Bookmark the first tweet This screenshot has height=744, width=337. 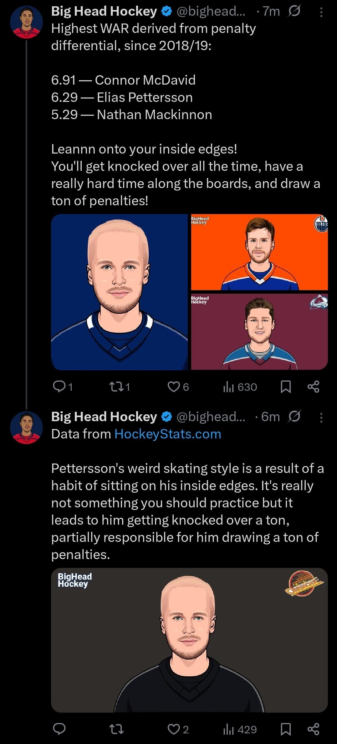tap(286, 387)
